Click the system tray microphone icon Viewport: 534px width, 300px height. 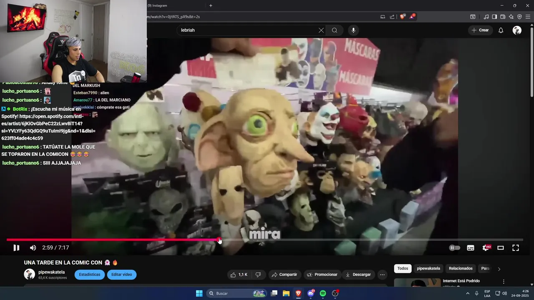pos(477,293)
